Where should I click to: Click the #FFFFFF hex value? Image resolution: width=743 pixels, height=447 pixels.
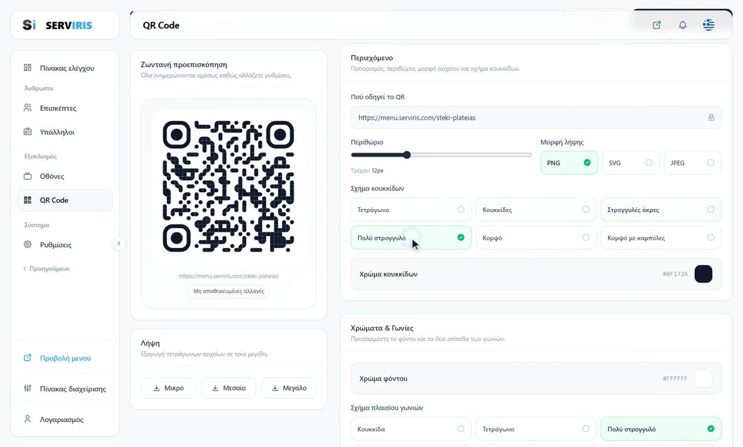coord(675,378)
